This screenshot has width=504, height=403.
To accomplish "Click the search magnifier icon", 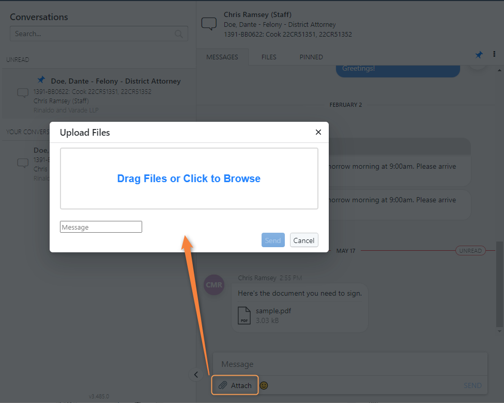I will coord(179,34).
